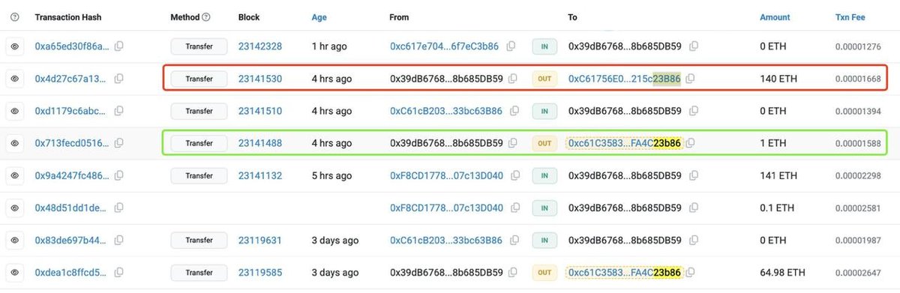Viewport: 900px width, 293px height.
Task: Copy To address in the 1 ETH row
Action: tap(691, 143)
